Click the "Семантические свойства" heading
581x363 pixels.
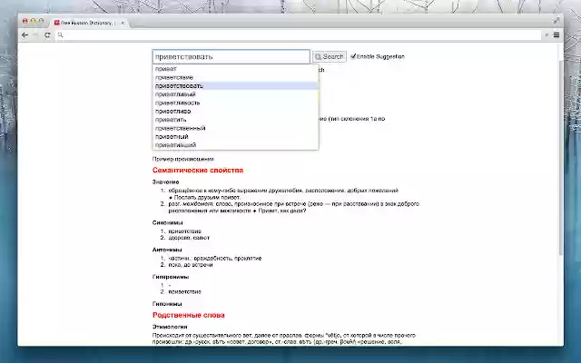(198, 170)
